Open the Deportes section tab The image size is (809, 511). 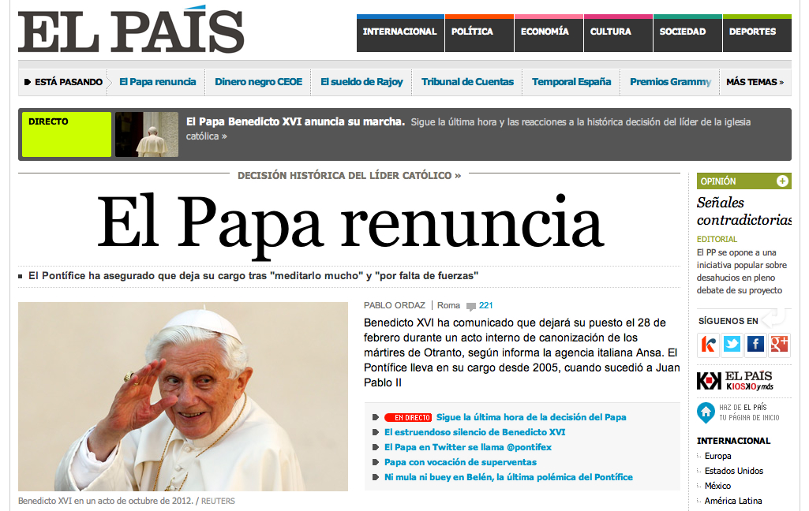tap(757, 34)
